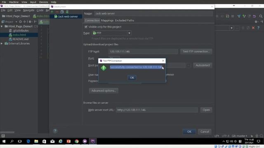The image size is (264, 148).
Task: Click tool windows toggle icon in bottom-left corner
Action: (x=3, y=136)
